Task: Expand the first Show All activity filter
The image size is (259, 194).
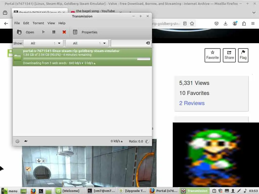Action: (43, 43)
